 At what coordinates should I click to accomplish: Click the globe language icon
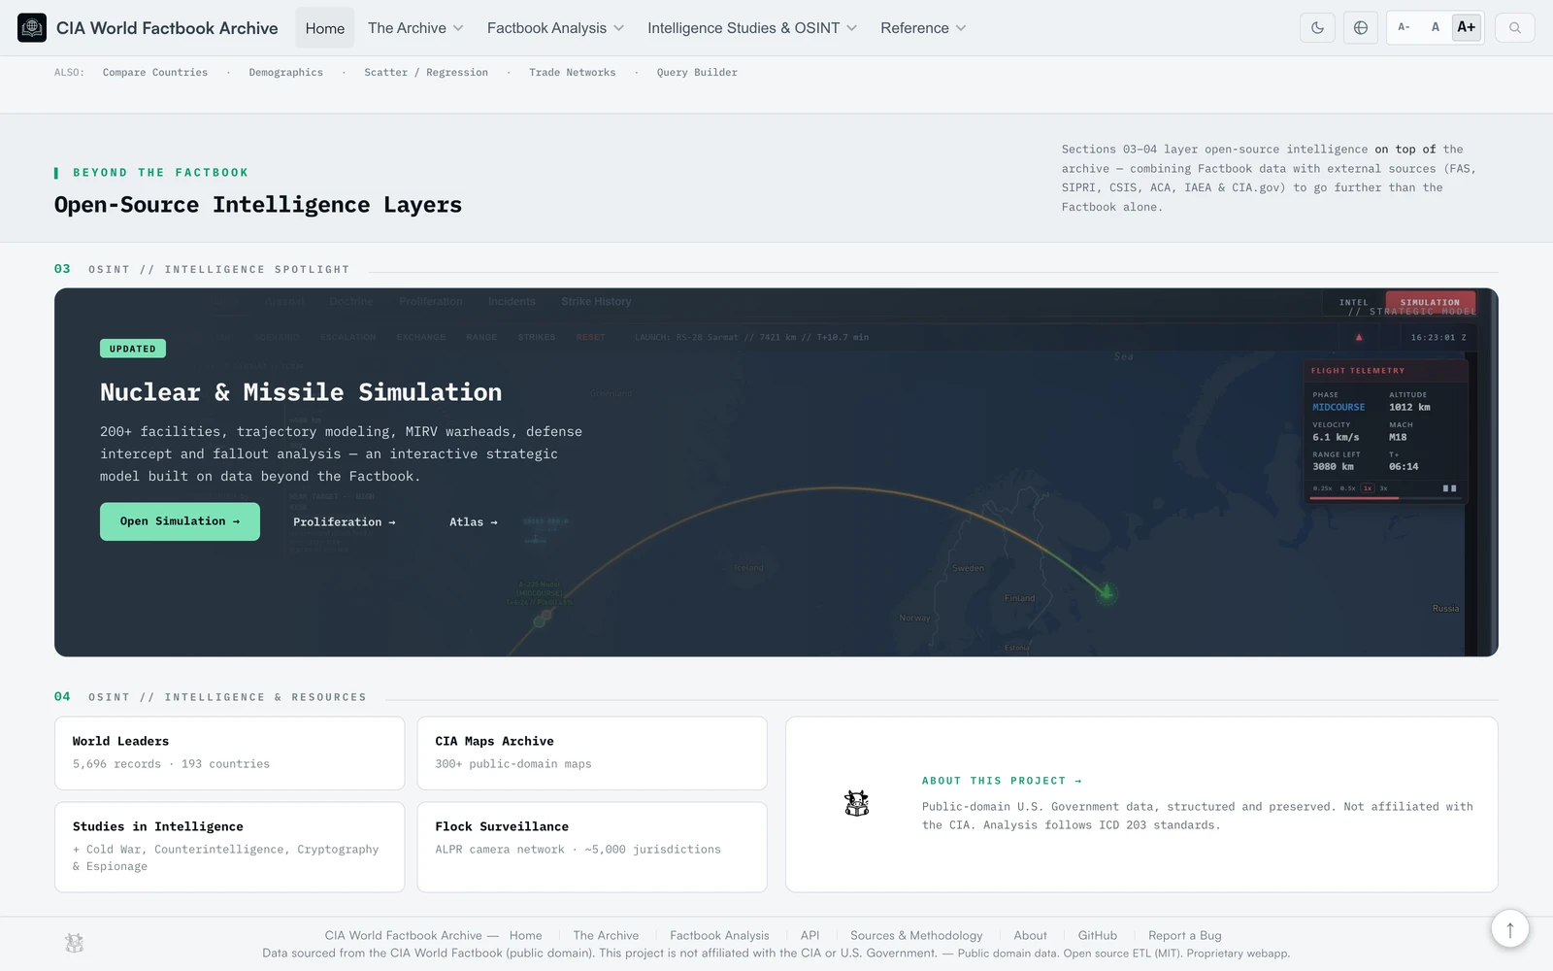point(1361,27)
